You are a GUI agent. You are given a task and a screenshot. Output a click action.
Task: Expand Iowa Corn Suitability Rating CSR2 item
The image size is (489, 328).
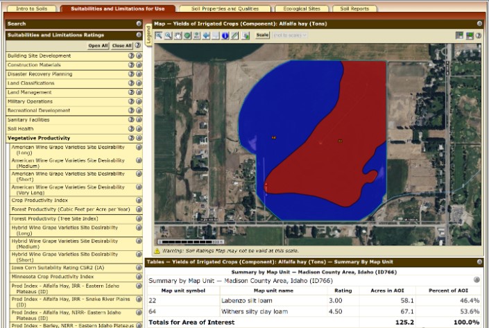click(139, 268)
